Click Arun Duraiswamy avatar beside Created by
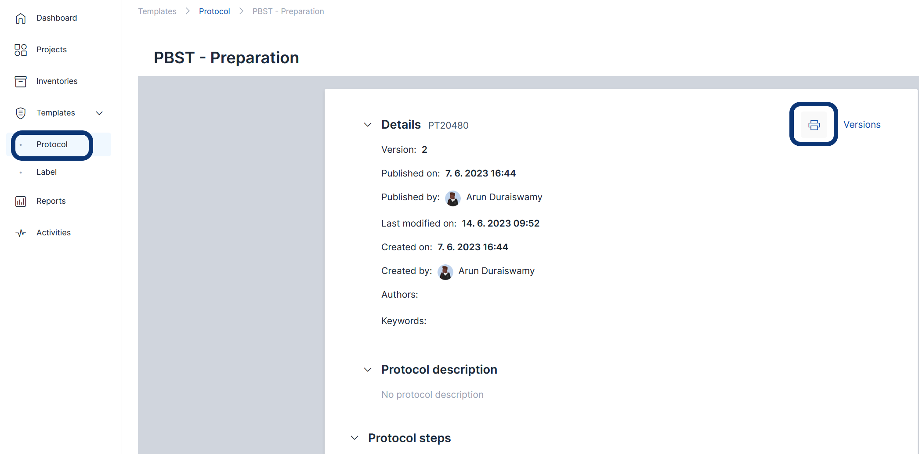The width and height of the screenshot is (919, 454). pos(445,272)
